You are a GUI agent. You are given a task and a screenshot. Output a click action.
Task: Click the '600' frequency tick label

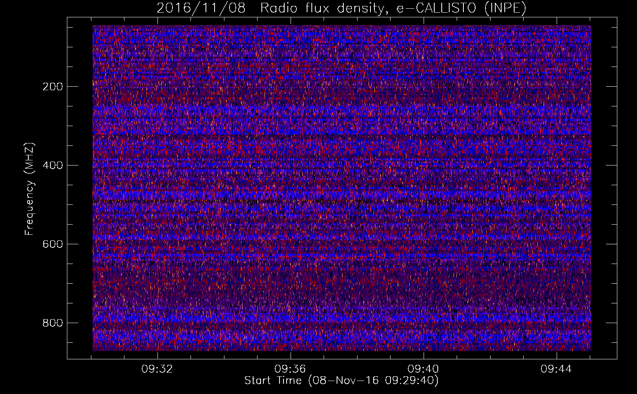[53, 244]
